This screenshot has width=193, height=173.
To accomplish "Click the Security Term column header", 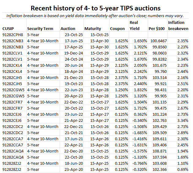I will (x=40, y=28).
